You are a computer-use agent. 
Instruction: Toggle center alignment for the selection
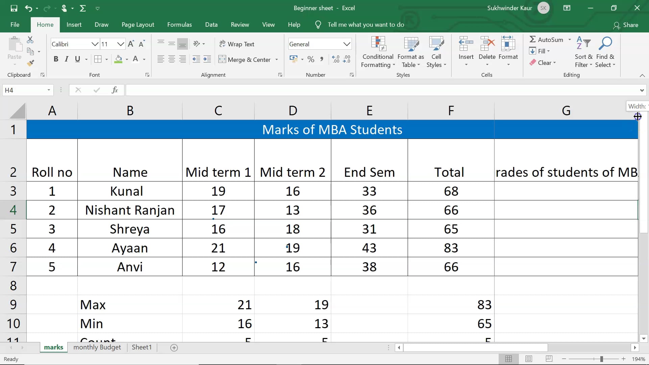171,59
